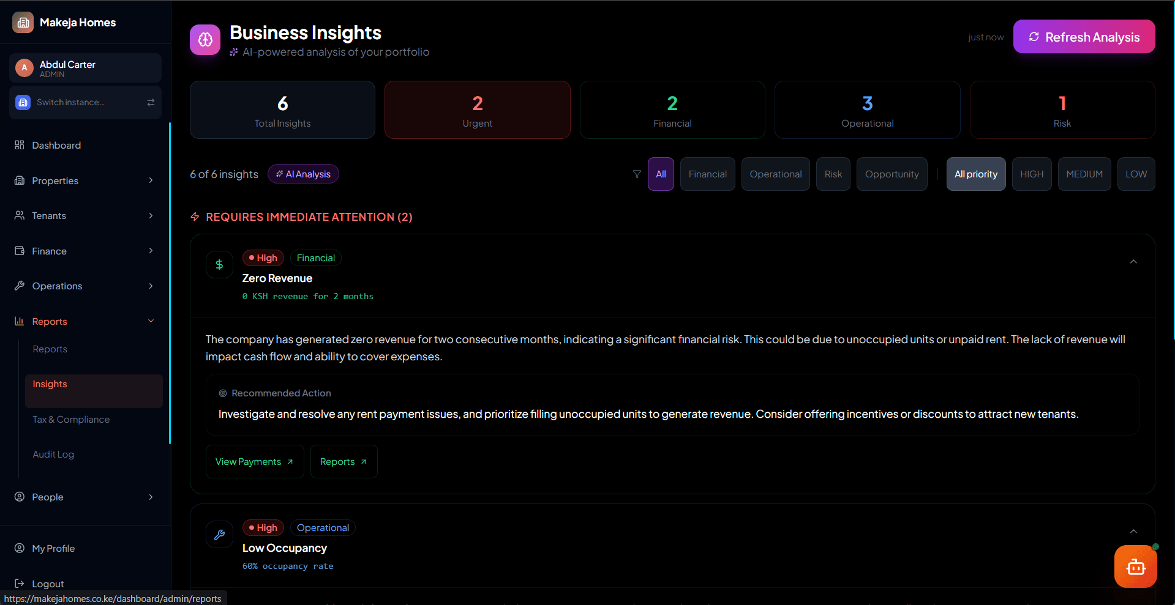Click the Reports link button in Zero Revenue card

coord(343,462)
